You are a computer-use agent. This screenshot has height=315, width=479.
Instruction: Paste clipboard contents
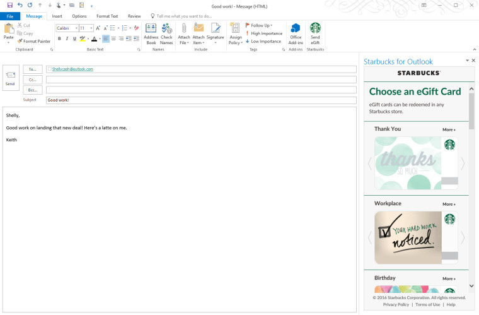[x=9, y=33]
